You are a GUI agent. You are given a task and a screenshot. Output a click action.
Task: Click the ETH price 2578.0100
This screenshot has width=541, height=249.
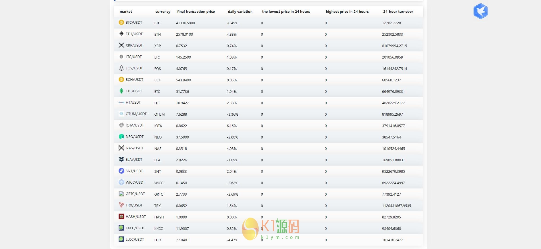click(x=184, y=35)
